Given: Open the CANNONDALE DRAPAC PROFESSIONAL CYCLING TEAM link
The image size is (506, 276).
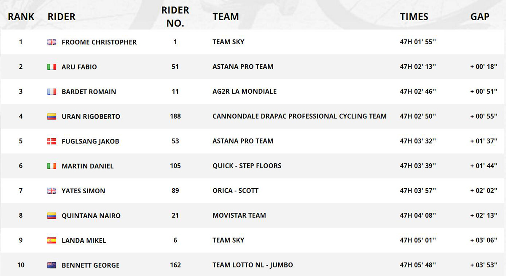Looking at the screenshot, I should click(300, 116).
